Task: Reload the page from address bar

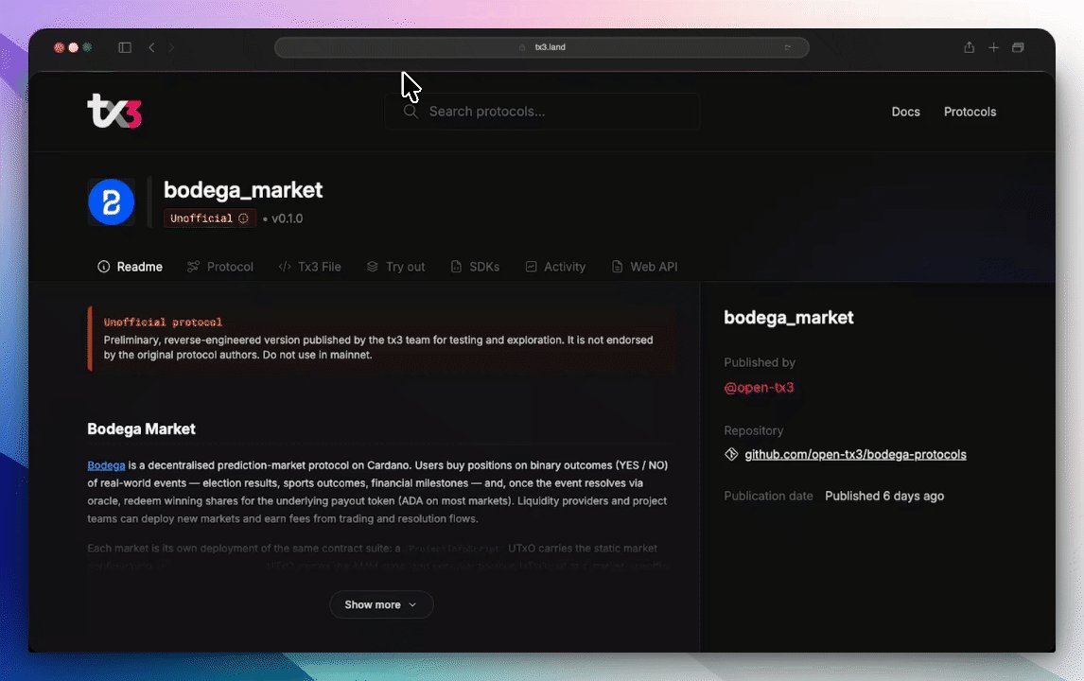Action: (787, 47)
